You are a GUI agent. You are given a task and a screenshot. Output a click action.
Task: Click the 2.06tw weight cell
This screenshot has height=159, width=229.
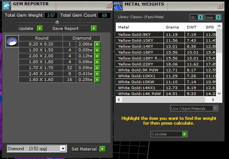85,44
